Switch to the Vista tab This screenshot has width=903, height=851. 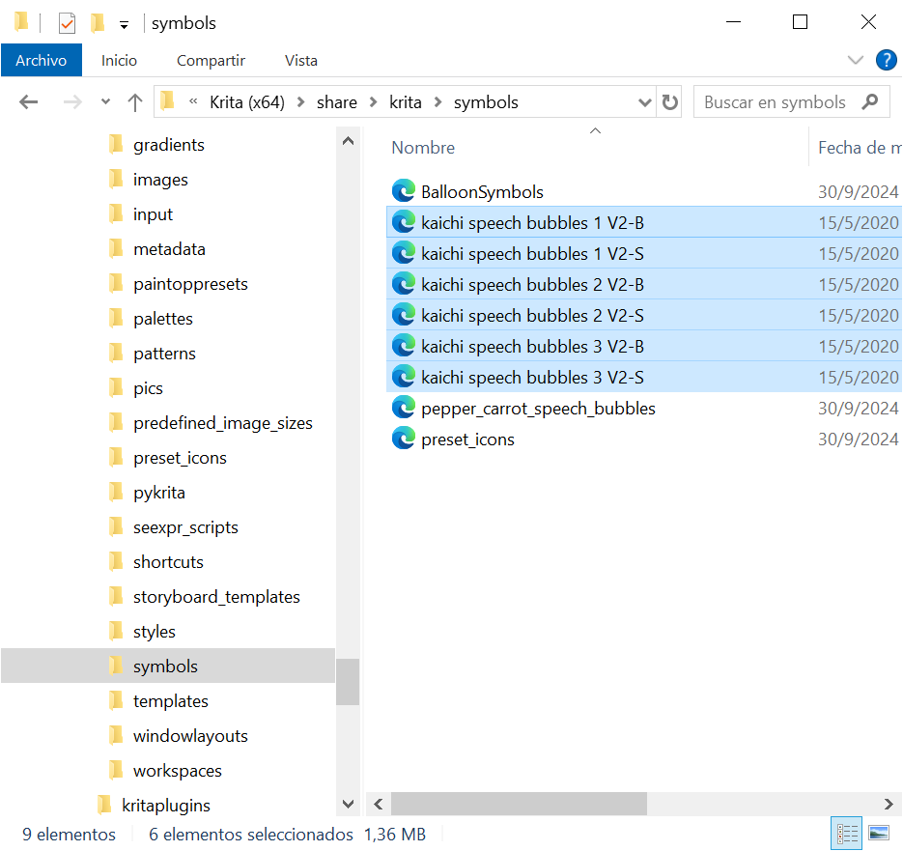[x=301, y=60]
